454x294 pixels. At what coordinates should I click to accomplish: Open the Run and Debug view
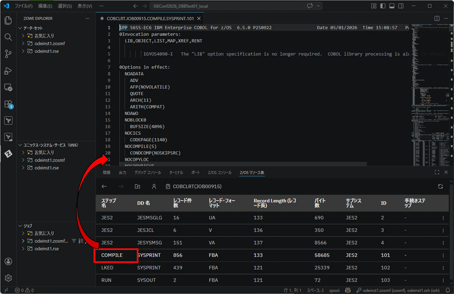8,71
